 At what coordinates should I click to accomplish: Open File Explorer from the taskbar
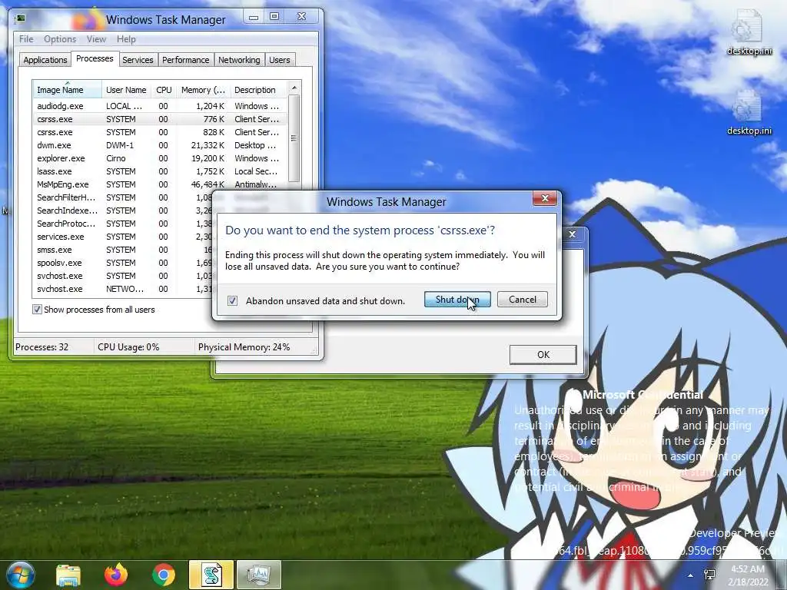click(x=68, y=575)
